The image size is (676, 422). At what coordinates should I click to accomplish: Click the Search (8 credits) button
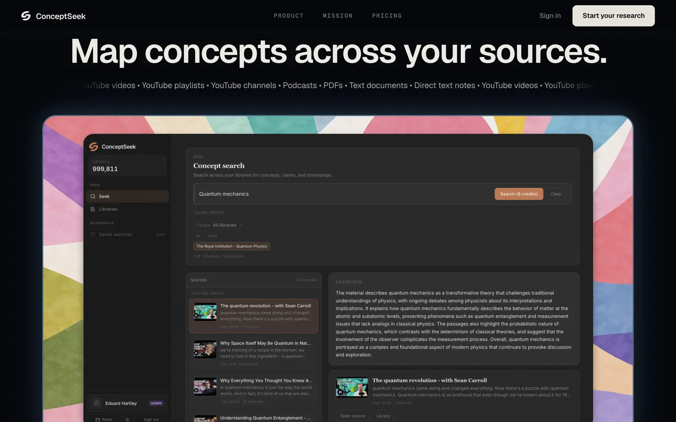[x=519, y=194]
